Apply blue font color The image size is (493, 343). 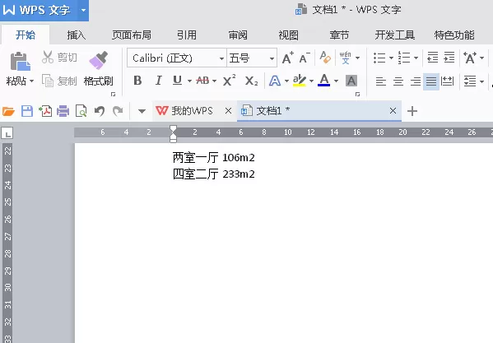pos(324,81)
